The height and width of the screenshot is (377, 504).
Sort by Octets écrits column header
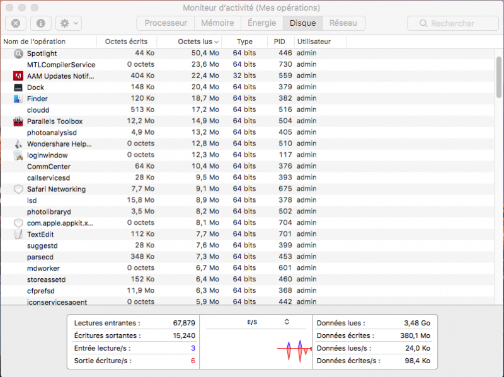click(x=126, y=42)
